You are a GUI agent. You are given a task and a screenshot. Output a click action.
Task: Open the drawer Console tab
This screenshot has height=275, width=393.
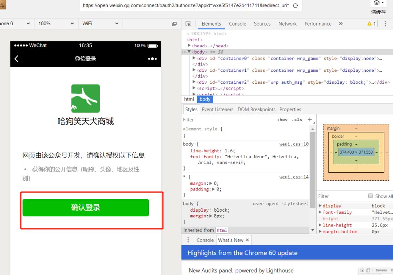205,240
